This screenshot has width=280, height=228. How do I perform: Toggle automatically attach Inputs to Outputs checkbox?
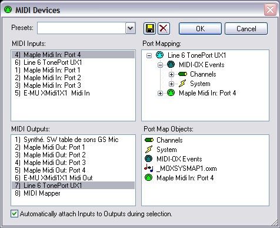pos(14,214)
